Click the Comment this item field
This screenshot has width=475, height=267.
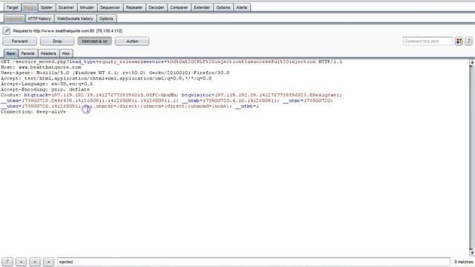(427, 42)
